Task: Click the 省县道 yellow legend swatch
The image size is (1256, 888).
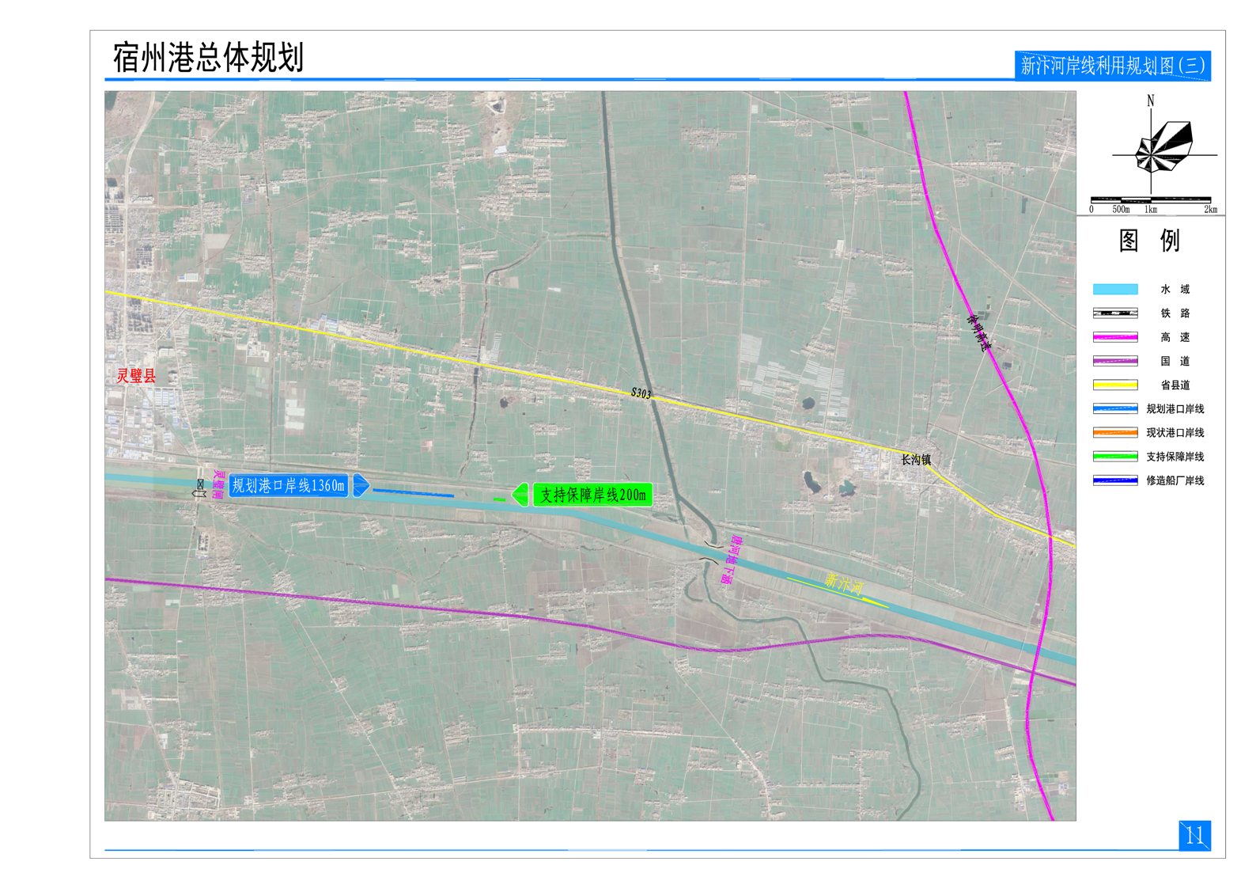Action: 1115,385
